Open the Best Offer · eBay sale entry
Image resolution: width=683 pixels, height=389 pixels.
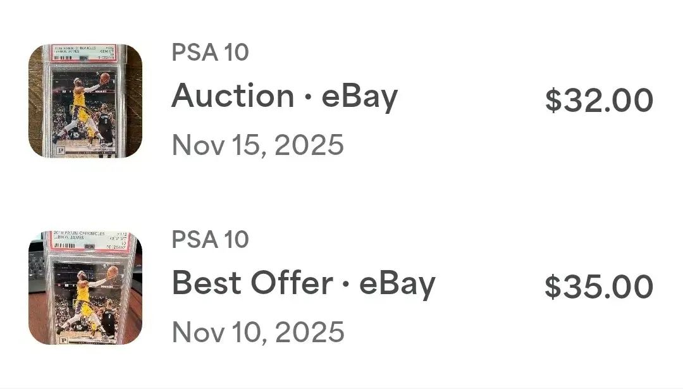coord(304,283)
